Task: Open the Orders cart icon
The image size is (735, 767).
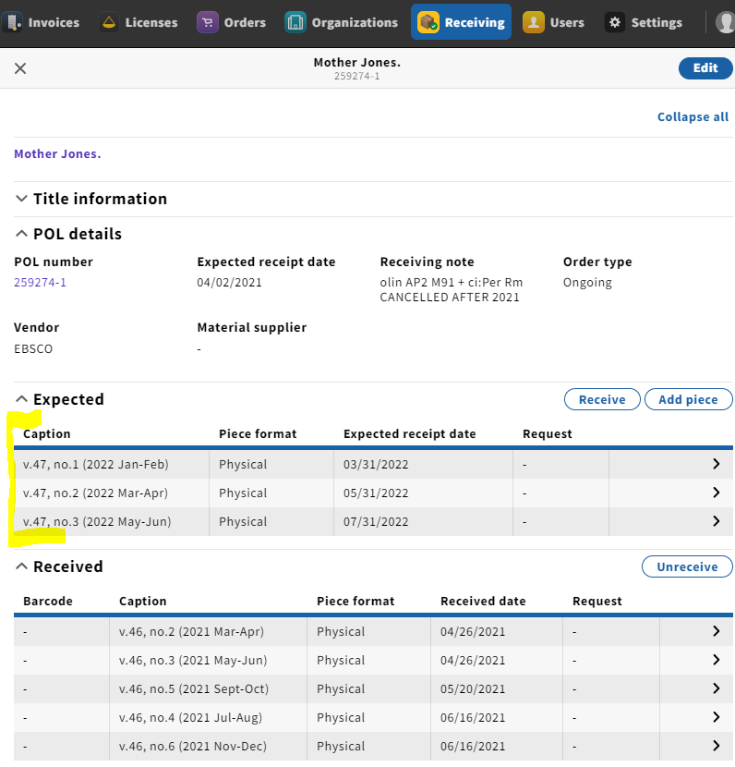Action: click(208, 22)
